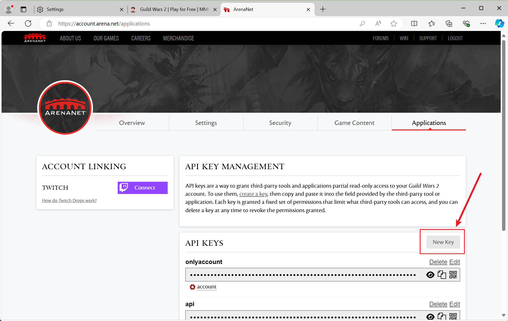Open MERCHANDISE menu item
508x321 pixels.
[178, 38]
